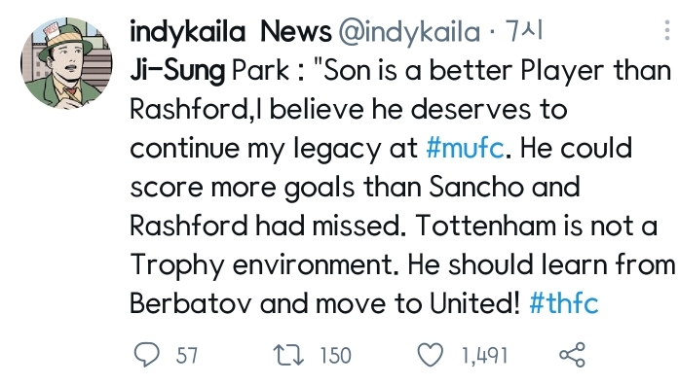Viewport: 679px width, 385px height.
Task: Click the word Tottenham in the tweet
Action: pyautogui.click(x=485, y=226)
